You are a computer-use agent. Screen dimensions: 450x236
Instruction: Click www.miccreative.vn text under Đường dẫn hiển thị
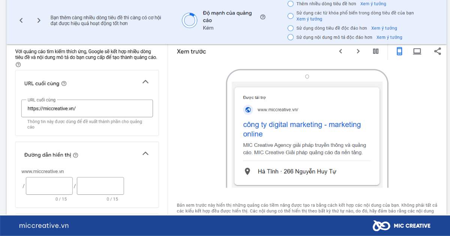pyautogui.click(x=42, y=172)
